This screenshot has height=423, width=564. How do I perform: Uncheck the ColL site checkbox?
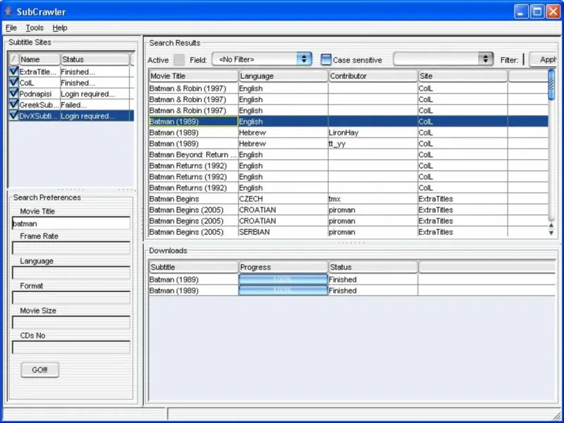(13, 82)
